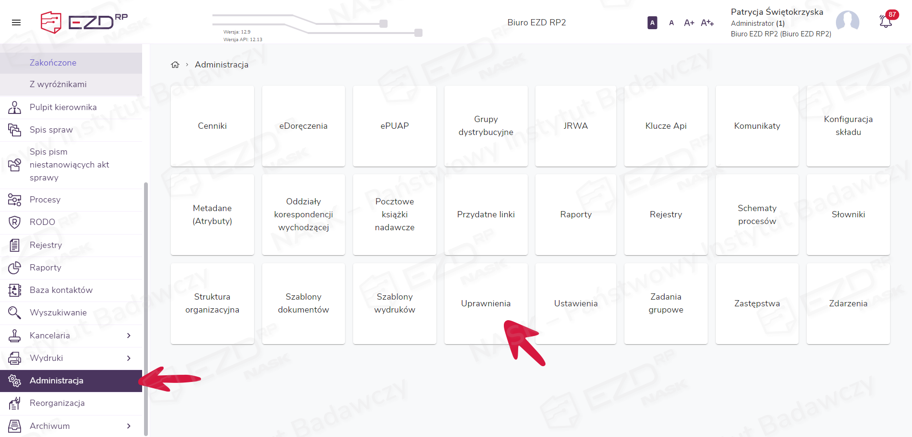Click the Wyszukiwanie magnifier icon
This screenshot has height=437, width=912.
[x=15, y=313]
